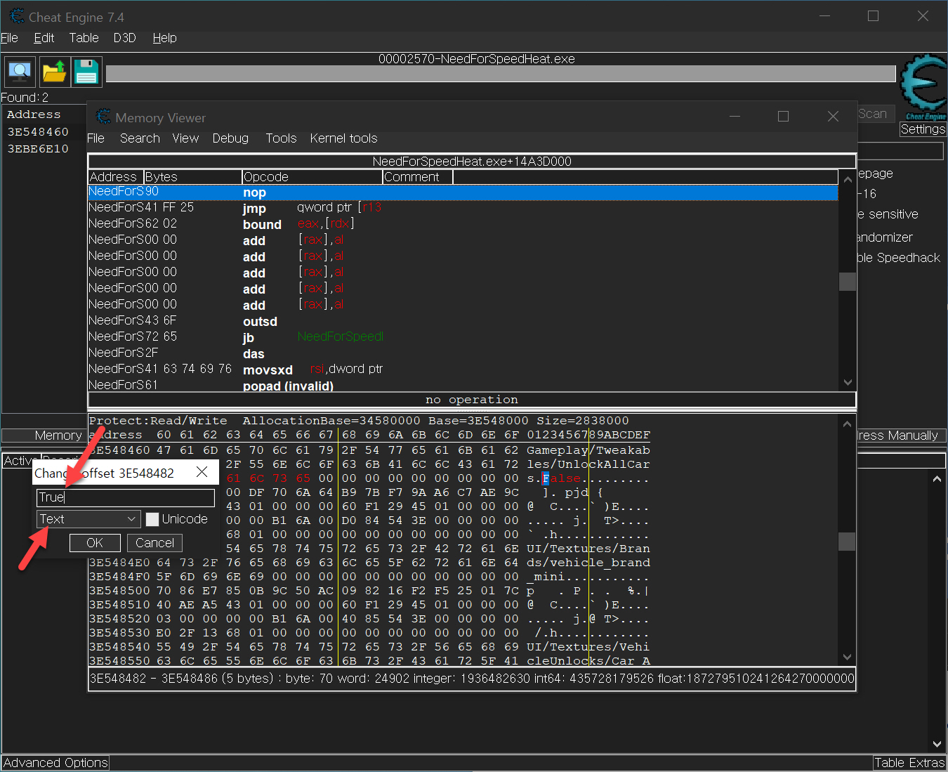This screenshot has height=772, width=948.
Task: Click the disassembler scrollbar down arrow
Action: tap(848, 382)
